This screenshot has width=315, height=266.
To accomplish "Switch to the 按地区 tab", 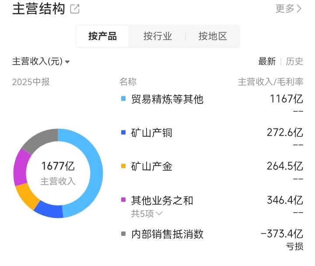I will tap(213, 36).
